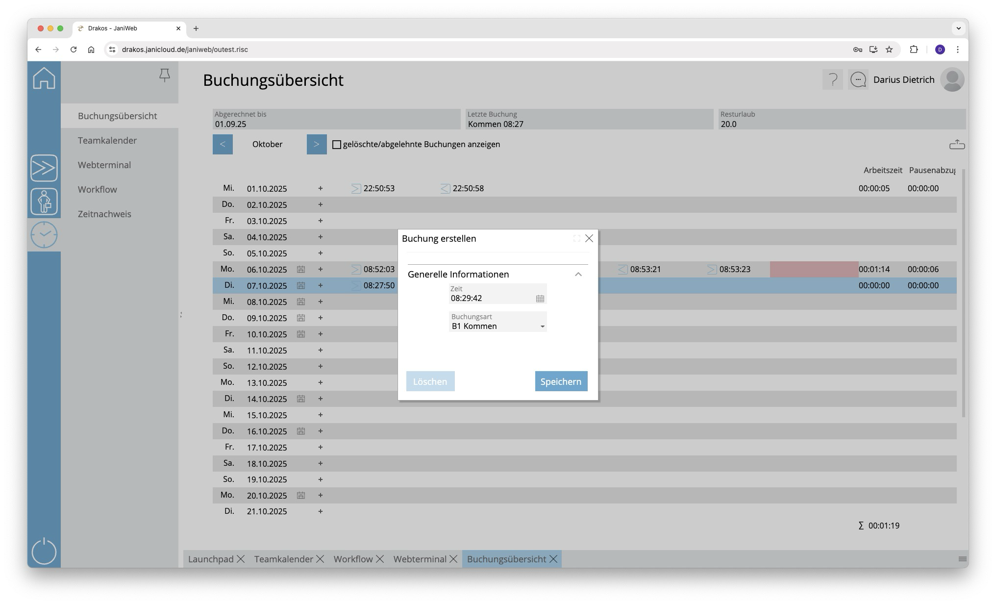The height and width of the screenshot is (604, 996).
Task: Add a booking for 14.10.2025 via its plus
Action: click(x=320, y=399)
